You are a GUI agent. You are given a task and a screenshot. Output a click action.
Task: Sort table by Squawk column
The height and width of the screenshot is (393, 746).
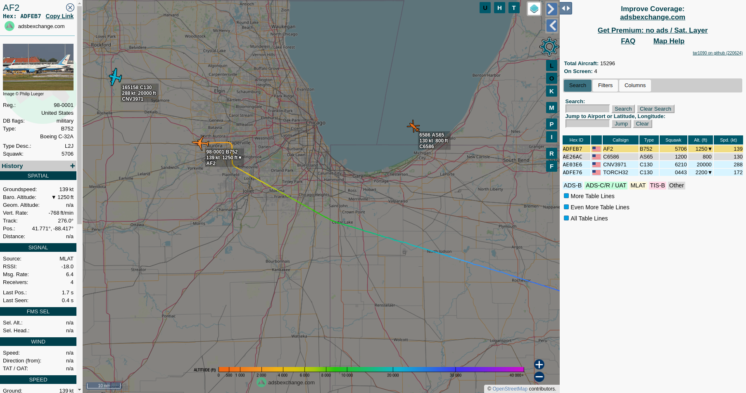click(673, 140)
